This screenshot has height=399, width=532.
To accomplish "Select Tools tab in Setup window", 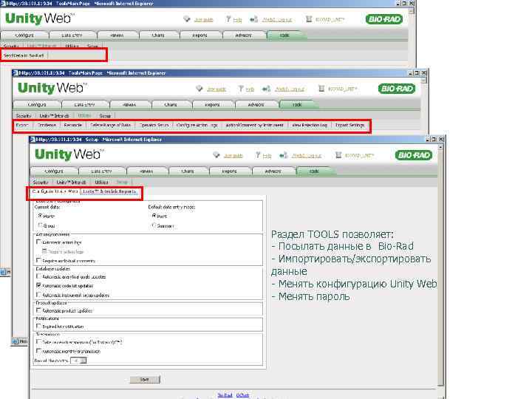I will [x=315, y=171].
